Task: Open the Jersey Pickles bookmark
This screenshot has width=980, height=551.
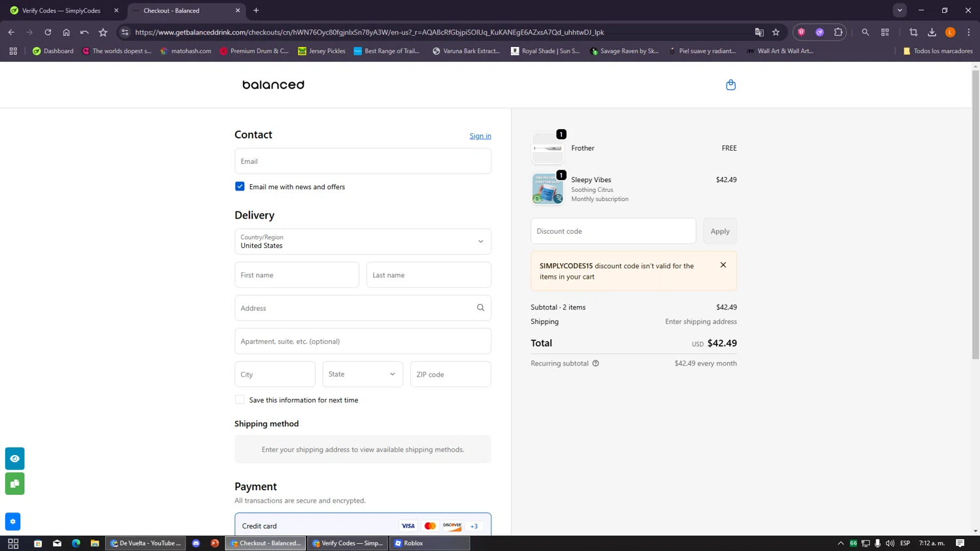Action: click(x=321, y=51)
